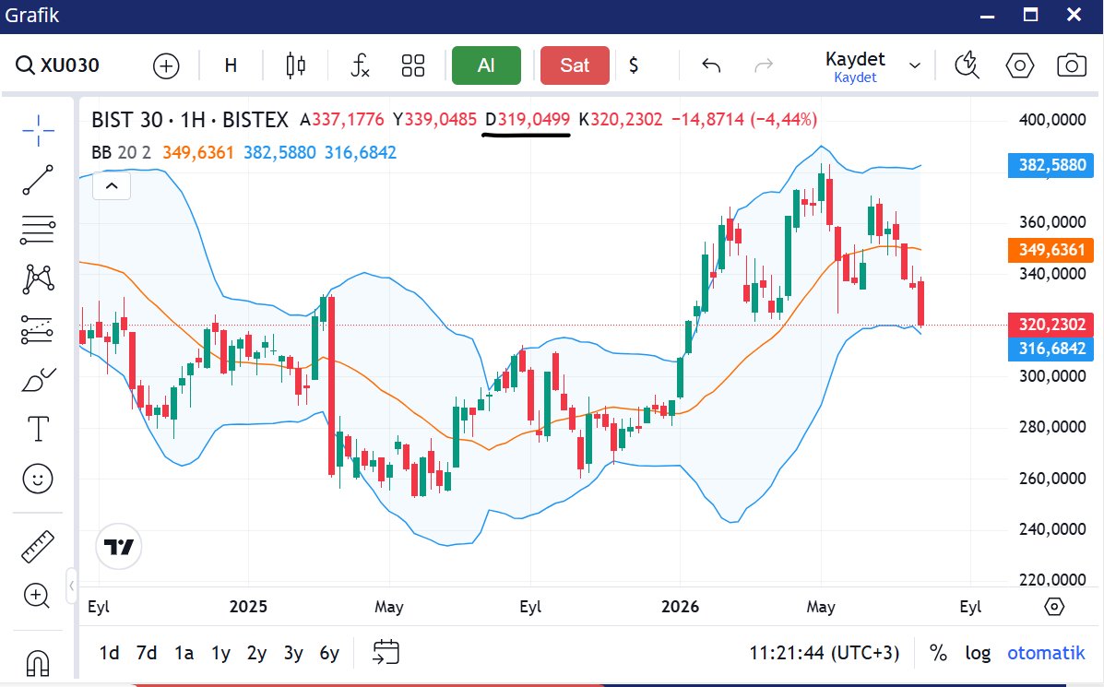This screenshot has height=687, width=1104.
Task: Select the ruler measure tool
Action: point(38,547)
